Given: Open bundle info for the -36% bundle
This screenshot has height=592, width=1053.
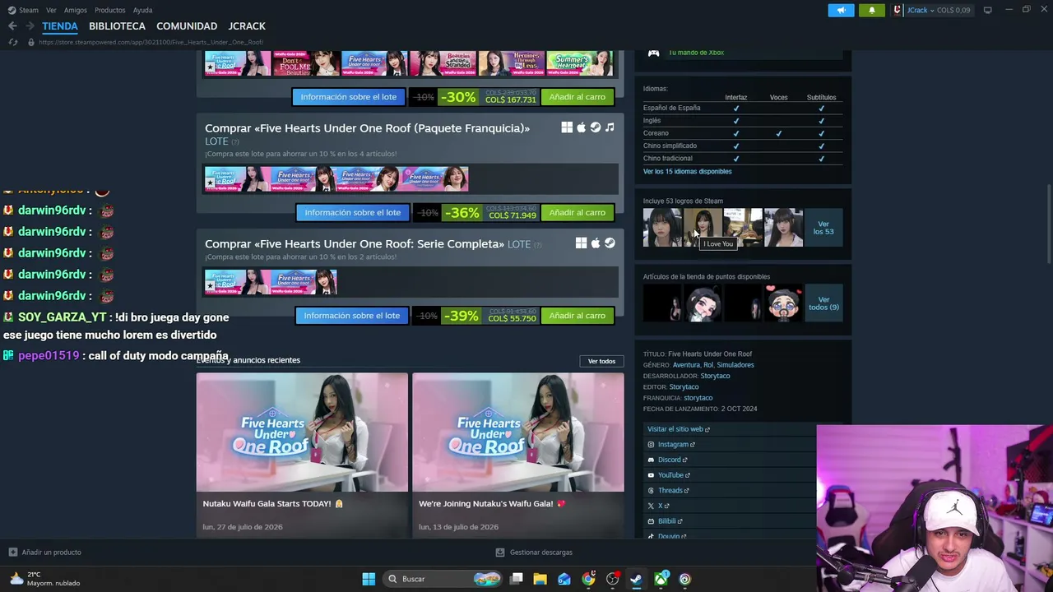Looking at the screenshot, I should tap(352, 212).
